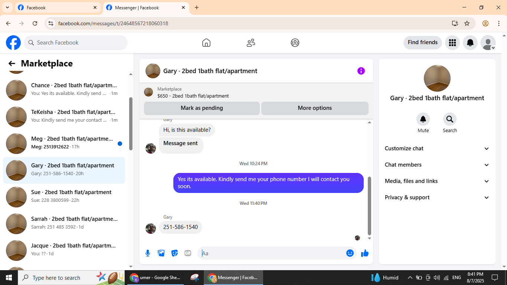Bookmark this page with star icon
The height and width of the screenshot is (285, 507).
[x=467, y=23]
